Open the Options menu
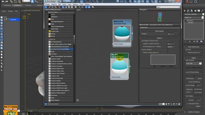The width and height of the screenshot is (205, 115). (75, 4)
